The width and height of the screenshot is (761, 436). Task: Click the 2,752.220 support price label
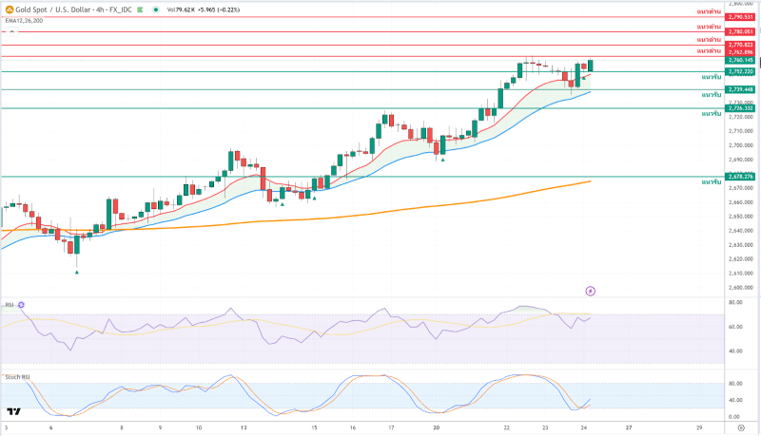(x=739, y=71)
